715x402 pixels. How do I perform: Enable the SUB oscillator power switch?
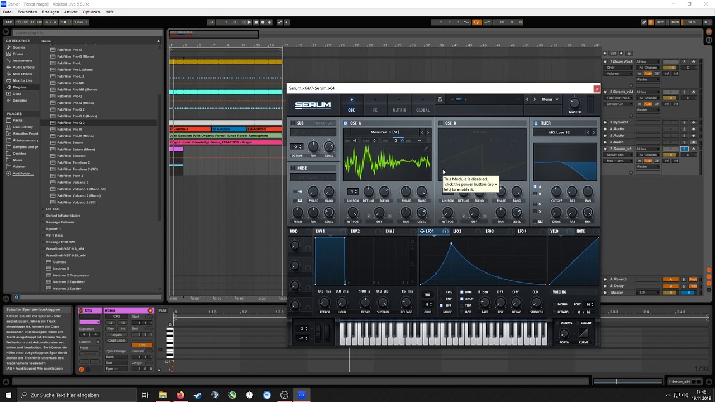pyautogui.click(x=293, y=123)
